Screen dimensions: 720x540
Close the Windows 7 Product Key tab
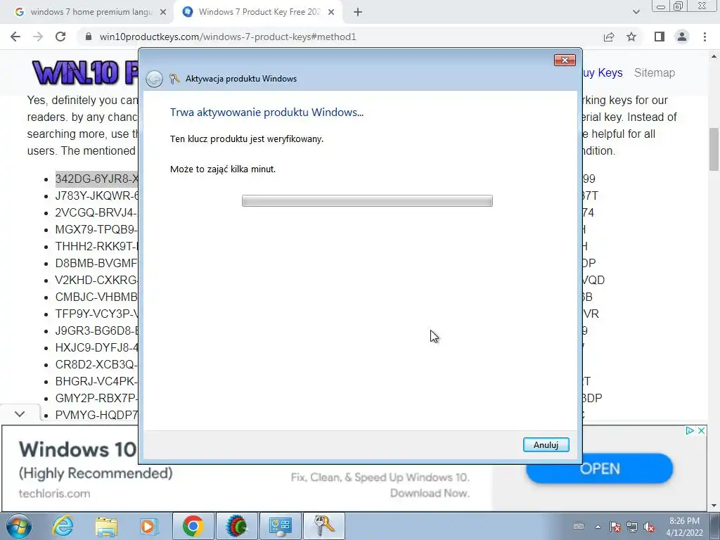click(x=331, y=13)
